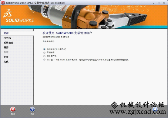Maximize the installer window
This screenshot has width=168, height=118.
[159, 3]
